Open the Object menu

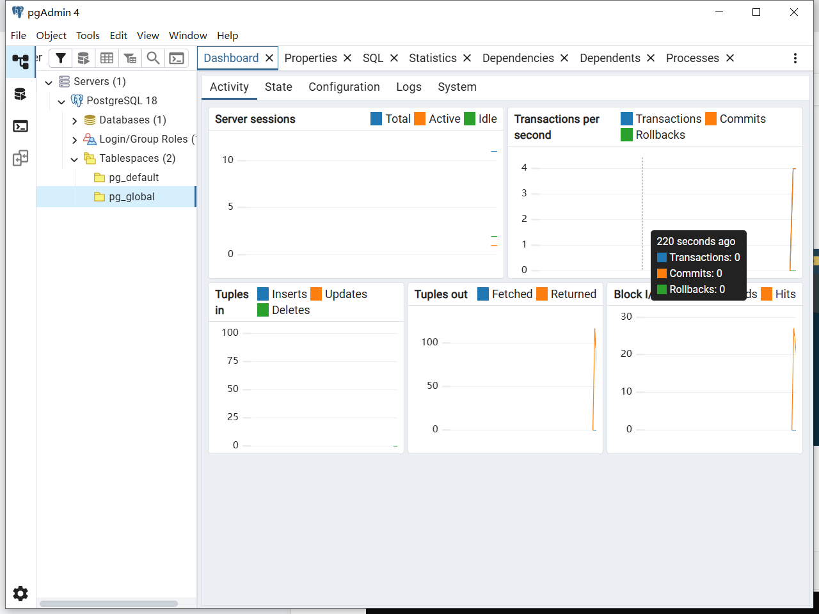[51, 35]
